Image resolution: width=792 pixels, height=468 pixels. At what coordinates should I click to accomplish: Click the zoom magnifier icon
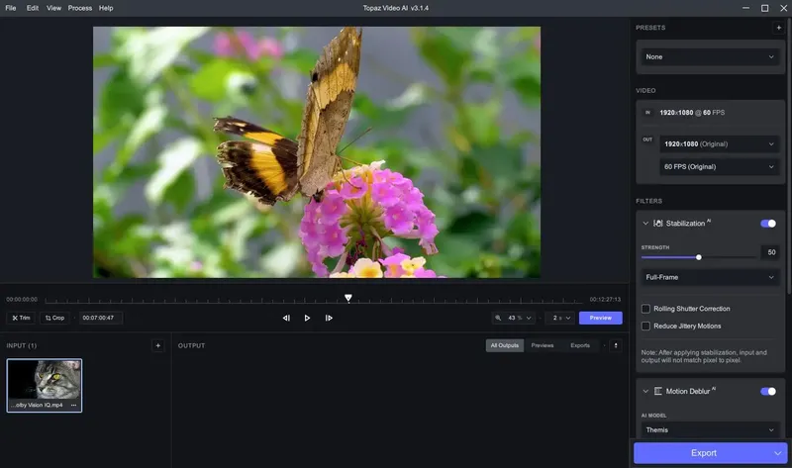498,318
